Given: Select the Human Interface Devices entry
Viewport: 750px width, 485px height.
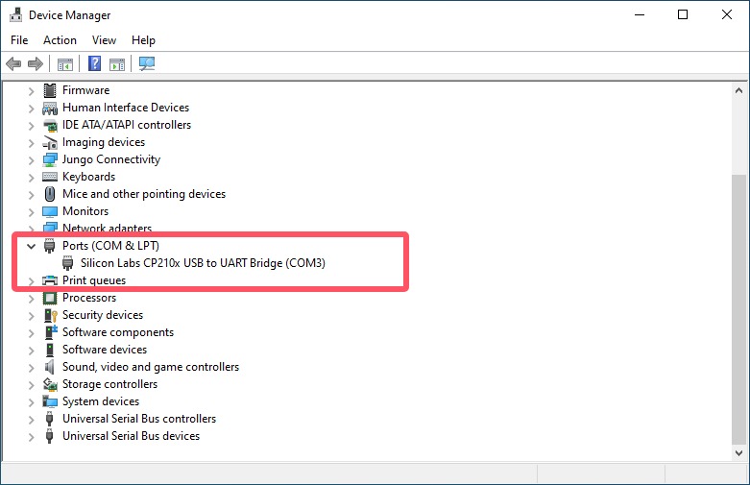Looking at the screenshot, I should 126,108.
